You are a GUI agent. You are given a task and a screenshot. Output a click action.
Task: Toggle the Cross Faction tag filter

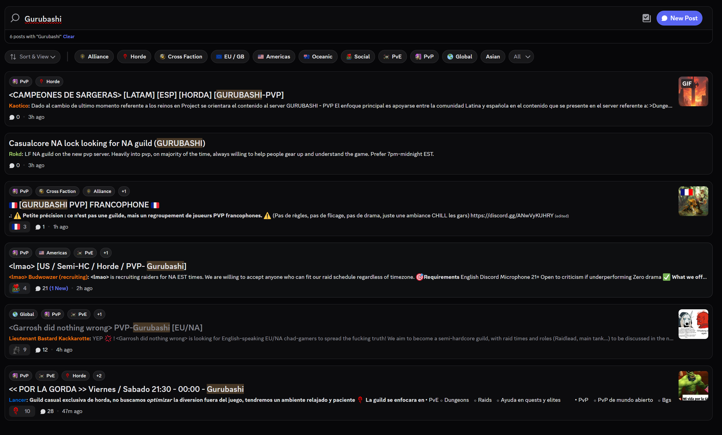[181, 57]
